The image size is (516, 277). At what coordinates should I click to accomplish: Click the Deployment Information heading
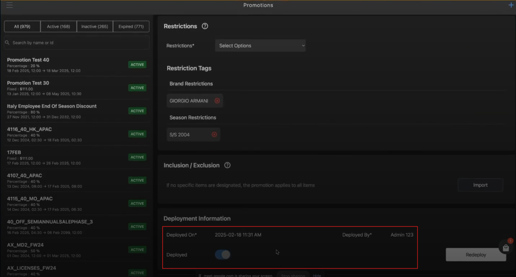(x=197, y=219)
